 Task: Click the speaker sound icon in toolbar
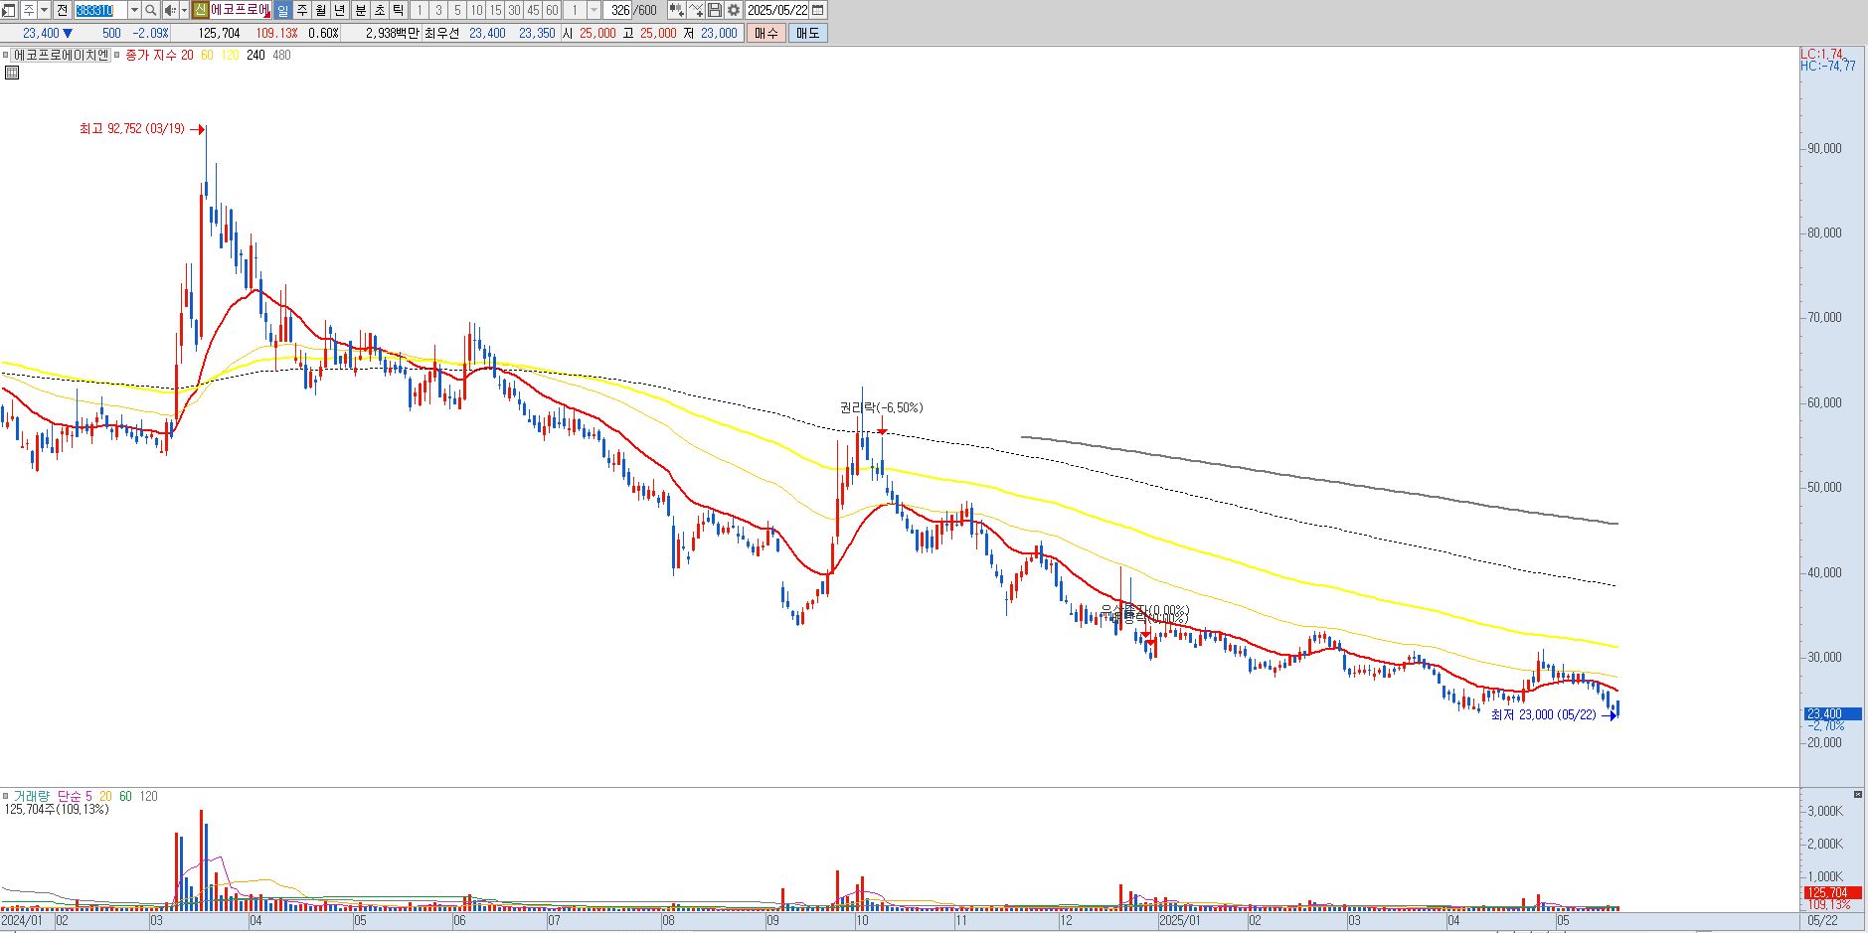[169, 10]
